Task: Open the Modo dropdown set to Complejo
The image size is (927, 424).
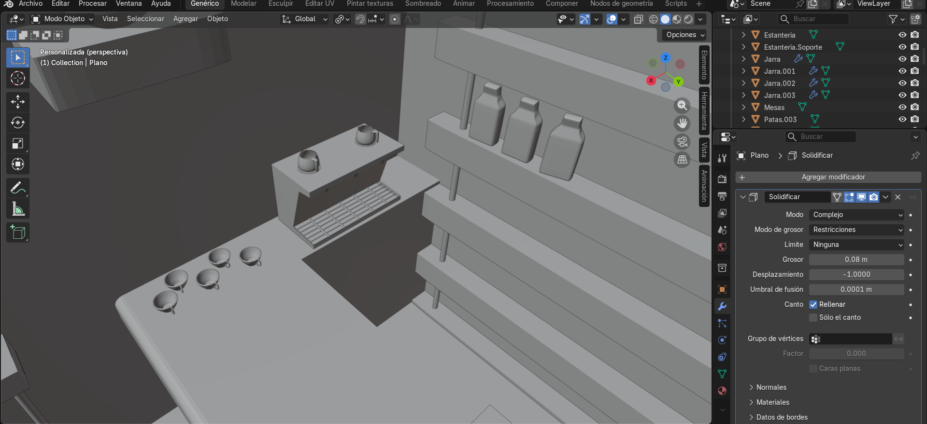Action: [857, 215]
